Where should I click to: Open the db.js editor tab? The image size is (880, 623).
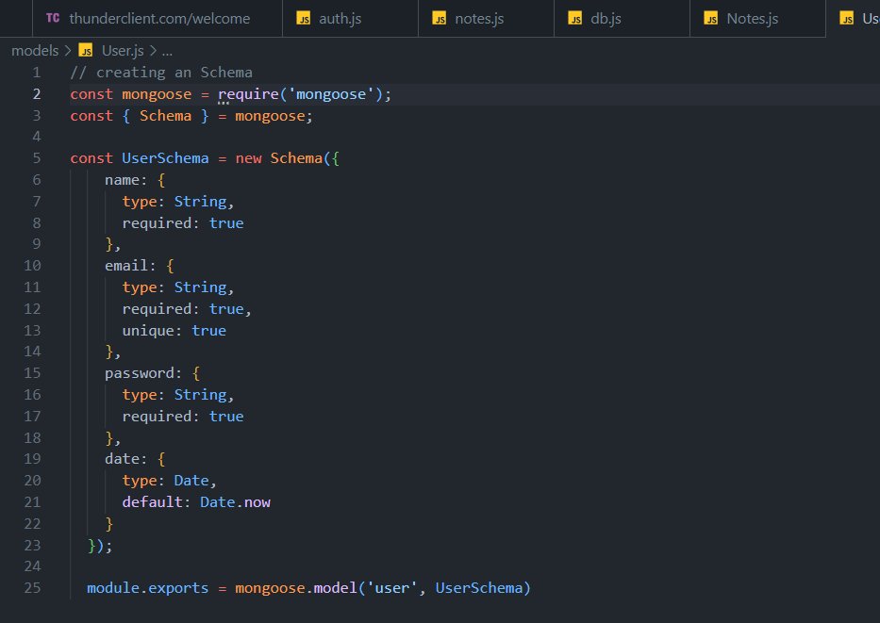(x=622, y=19)
